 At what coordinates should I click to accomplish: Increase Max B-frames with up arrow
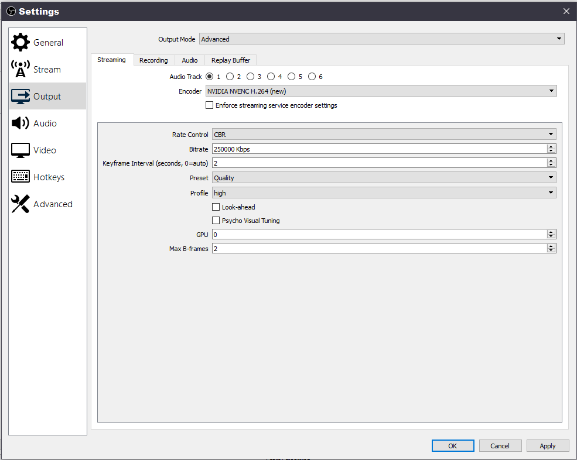(x=551, y=246)
